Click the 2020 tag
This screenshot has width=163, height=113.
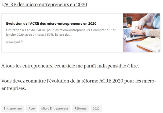coord(96,108)
